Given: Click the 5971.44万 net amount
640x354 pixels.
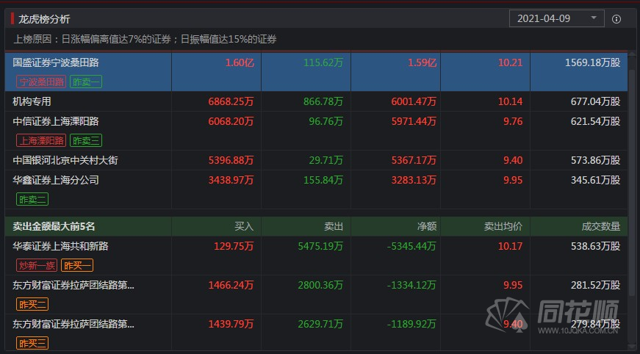Looking at the screenshot, I should 414,121.
